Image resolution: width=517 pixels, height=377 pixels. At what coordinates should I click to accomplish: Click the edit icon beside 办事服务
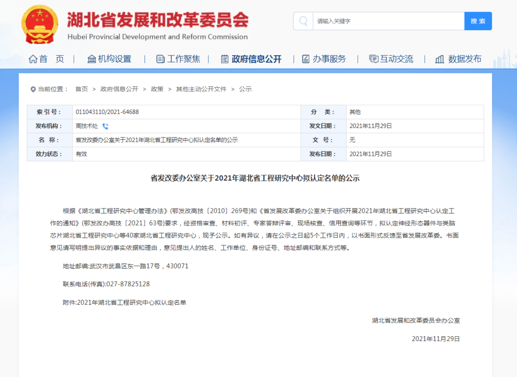305,59
